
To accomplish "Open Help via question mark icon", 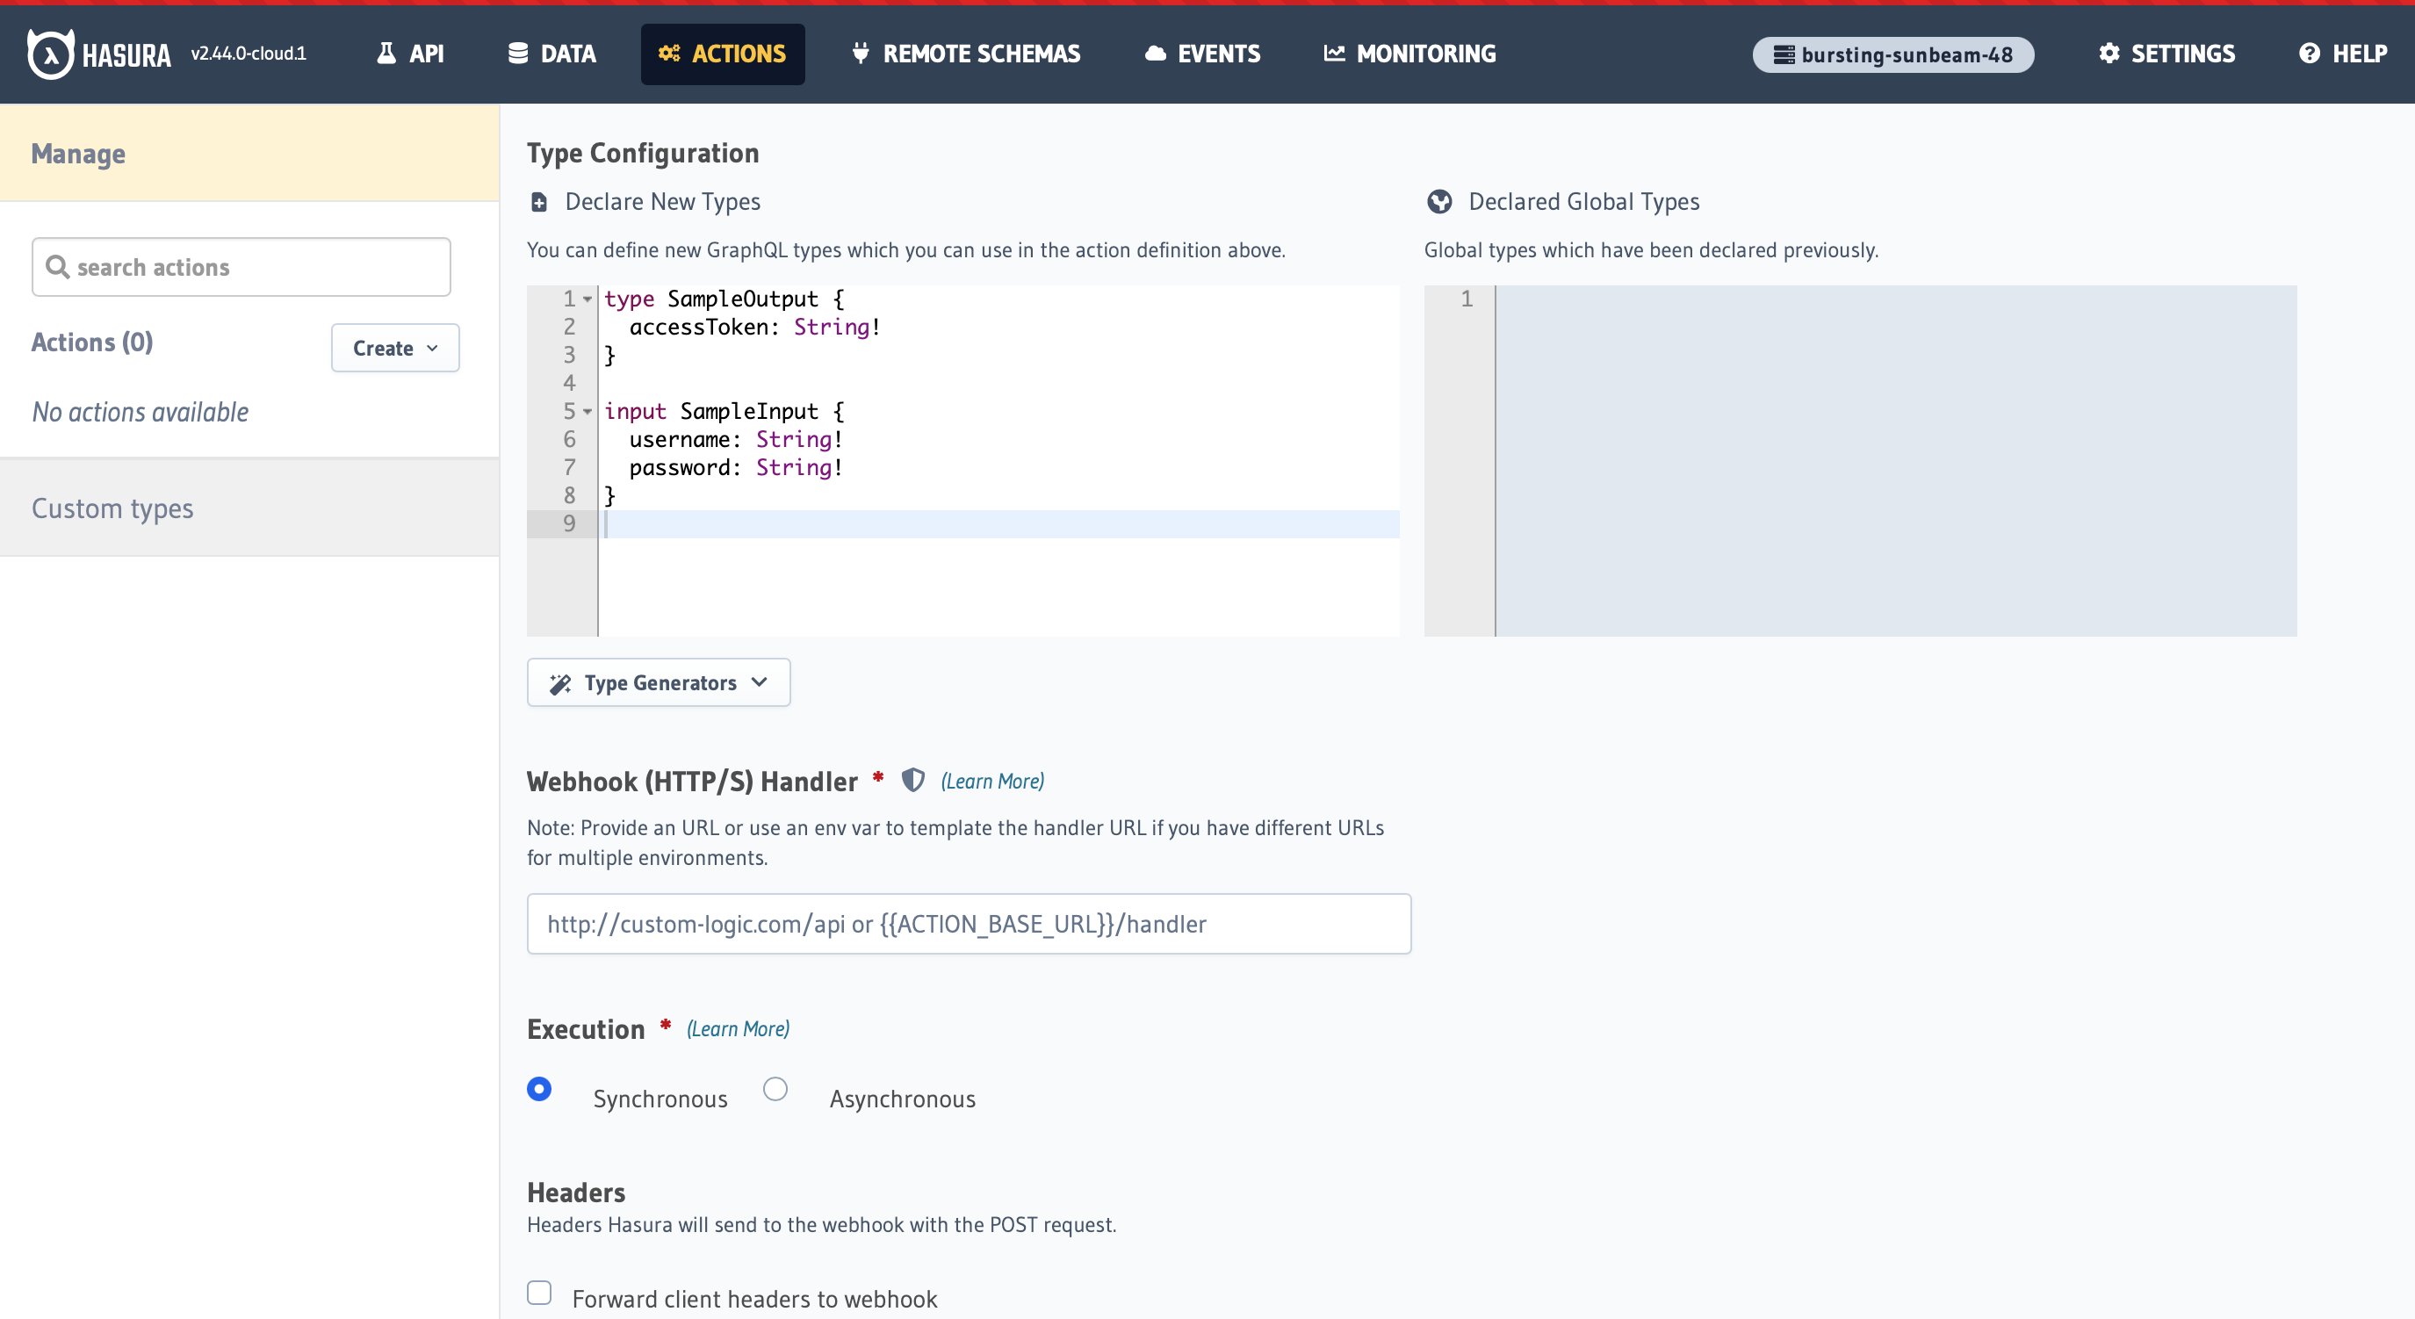I will (2309, 54).
